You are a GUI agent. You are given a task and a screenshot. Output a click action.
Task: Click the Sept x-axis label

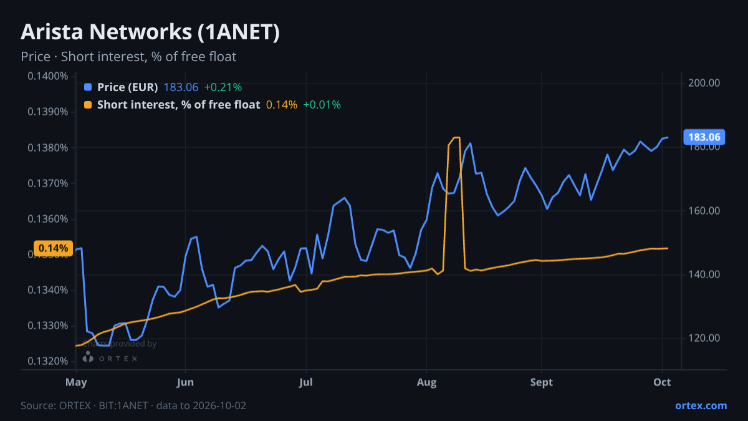pos(542,382)
